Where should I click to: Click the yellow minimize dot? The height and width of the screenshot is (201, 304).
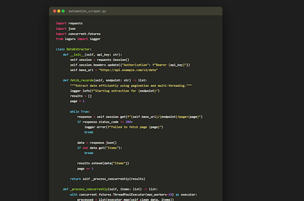tap(59, 11)
